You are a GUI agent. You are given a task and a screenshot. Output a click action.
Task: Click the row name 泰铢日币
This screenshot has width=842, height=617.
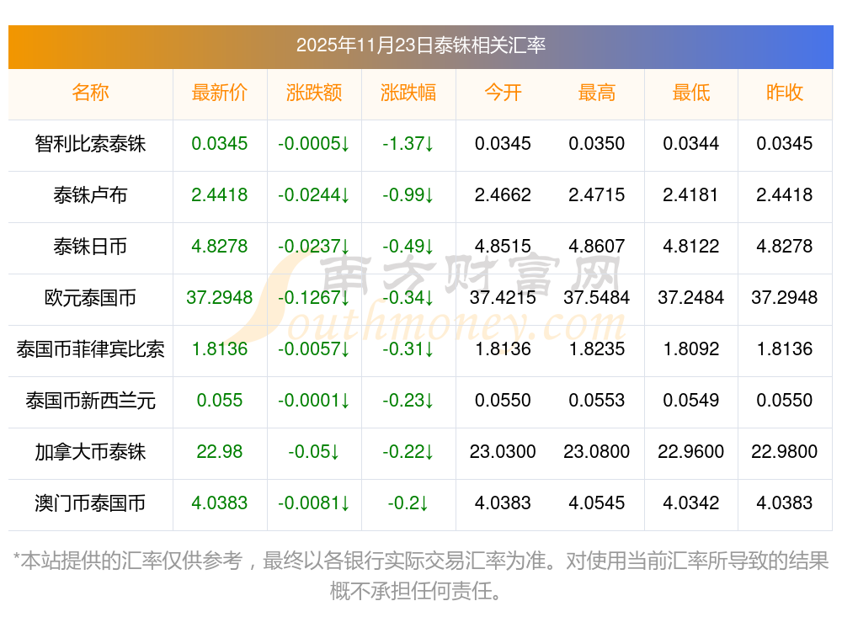[x=90, y=247]
